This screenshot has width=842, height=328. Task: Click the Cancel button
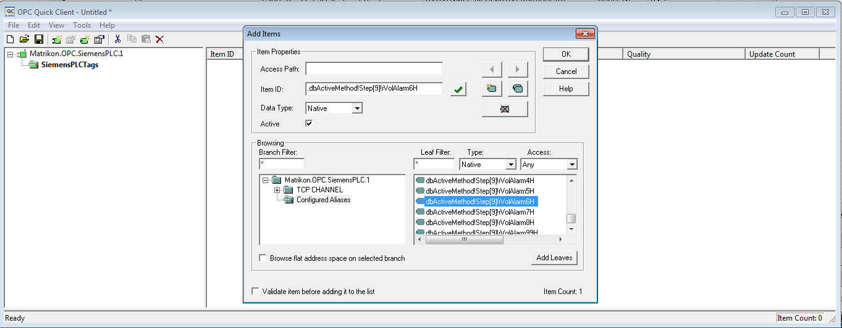click(566, 72)
